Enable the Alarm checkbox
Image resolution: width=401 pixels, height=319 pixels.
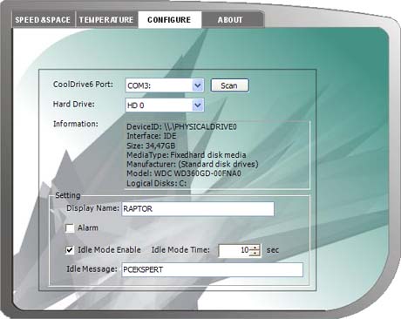(70, 228)
